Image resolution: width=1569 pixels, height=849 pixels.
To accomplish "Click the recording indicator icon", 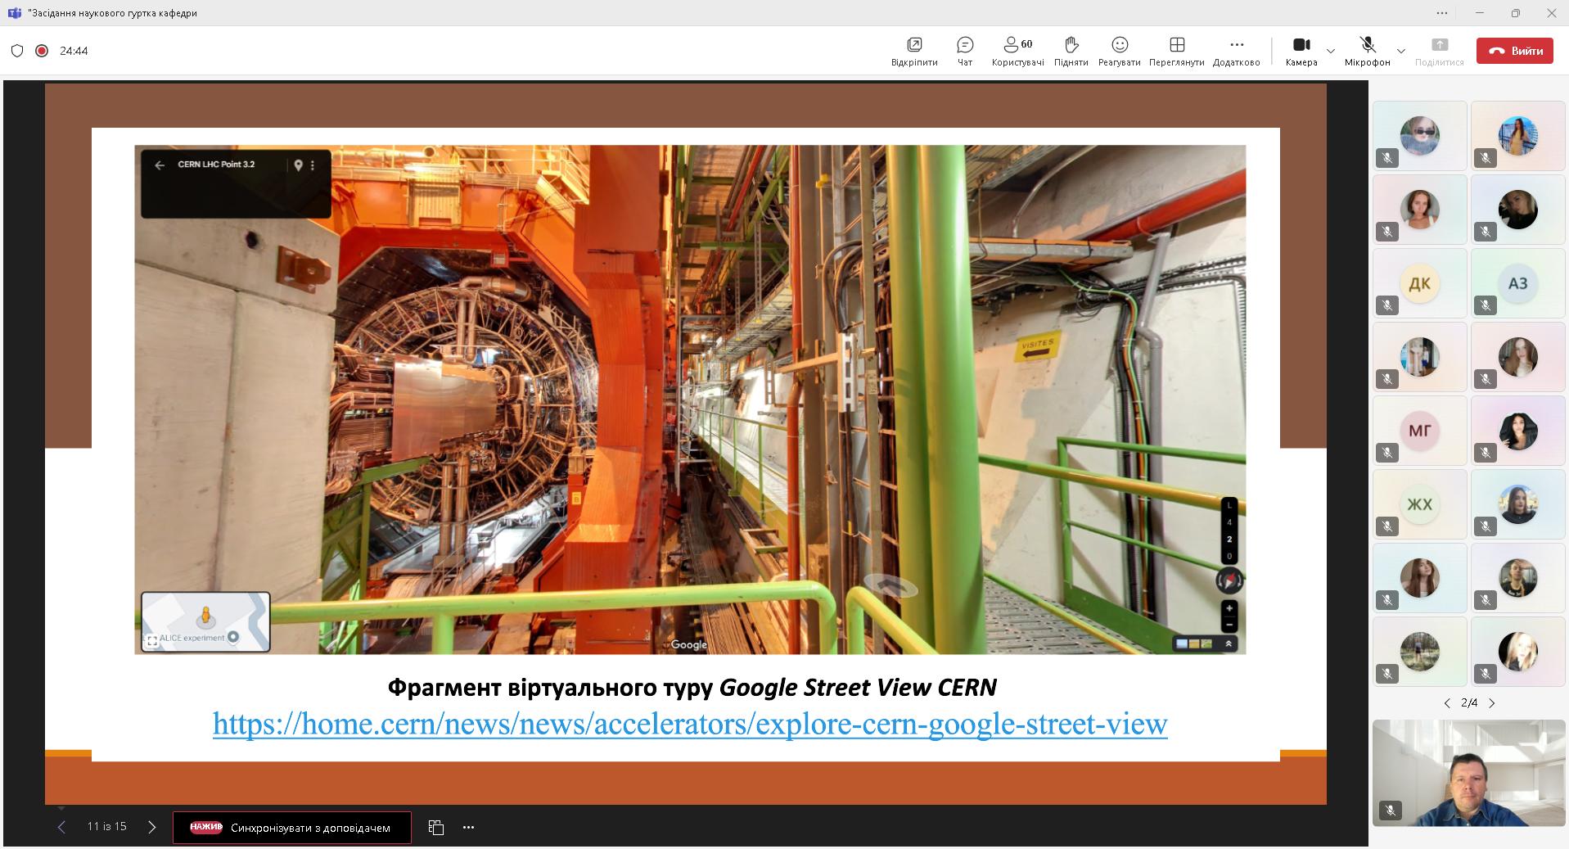I will click(x=42, y=51).
